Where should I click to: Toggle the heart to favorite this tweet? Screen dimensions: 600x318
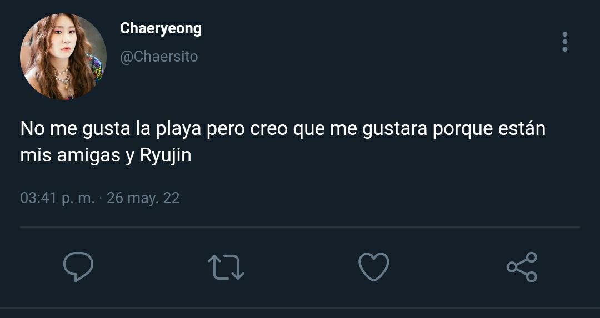pos(374,267)
